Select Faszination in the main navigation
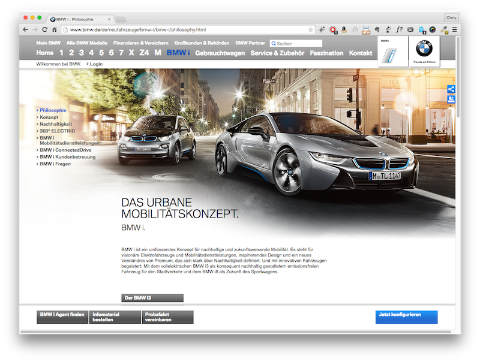 pyautogui.click(x=326, y=53)
